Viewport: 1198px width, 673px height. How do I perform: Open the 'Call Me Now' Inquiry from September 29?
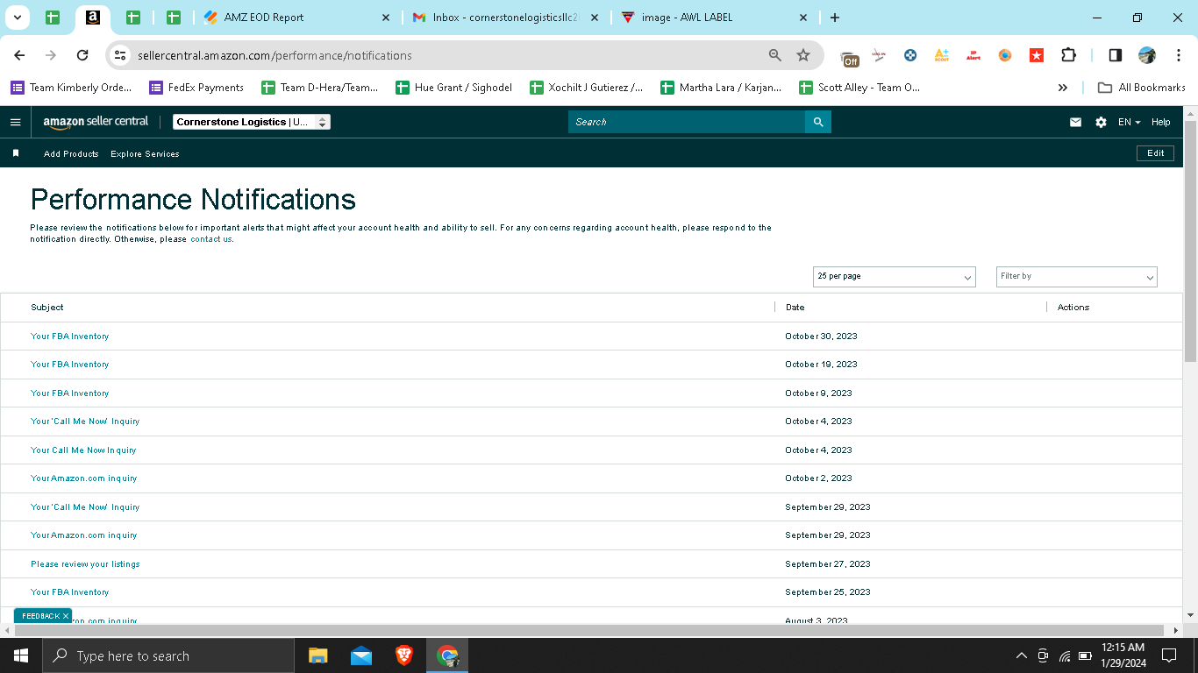(85, 507)
